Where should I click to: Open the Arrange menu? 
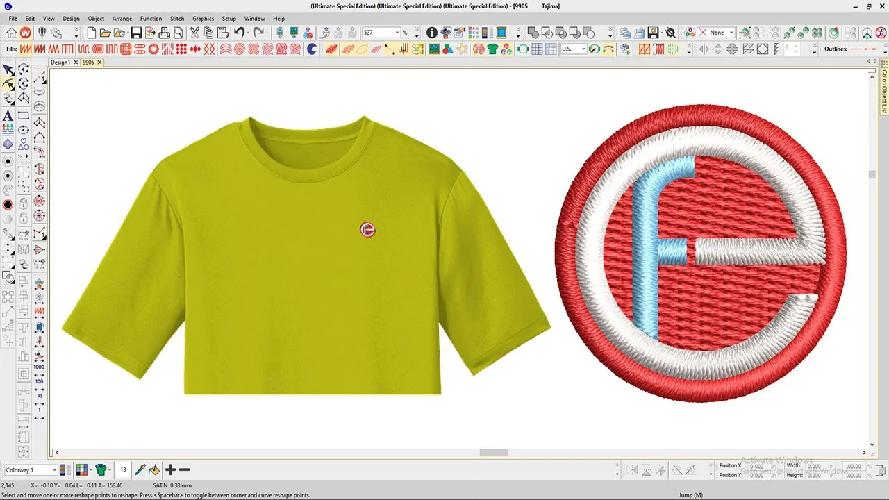(122, 19)
